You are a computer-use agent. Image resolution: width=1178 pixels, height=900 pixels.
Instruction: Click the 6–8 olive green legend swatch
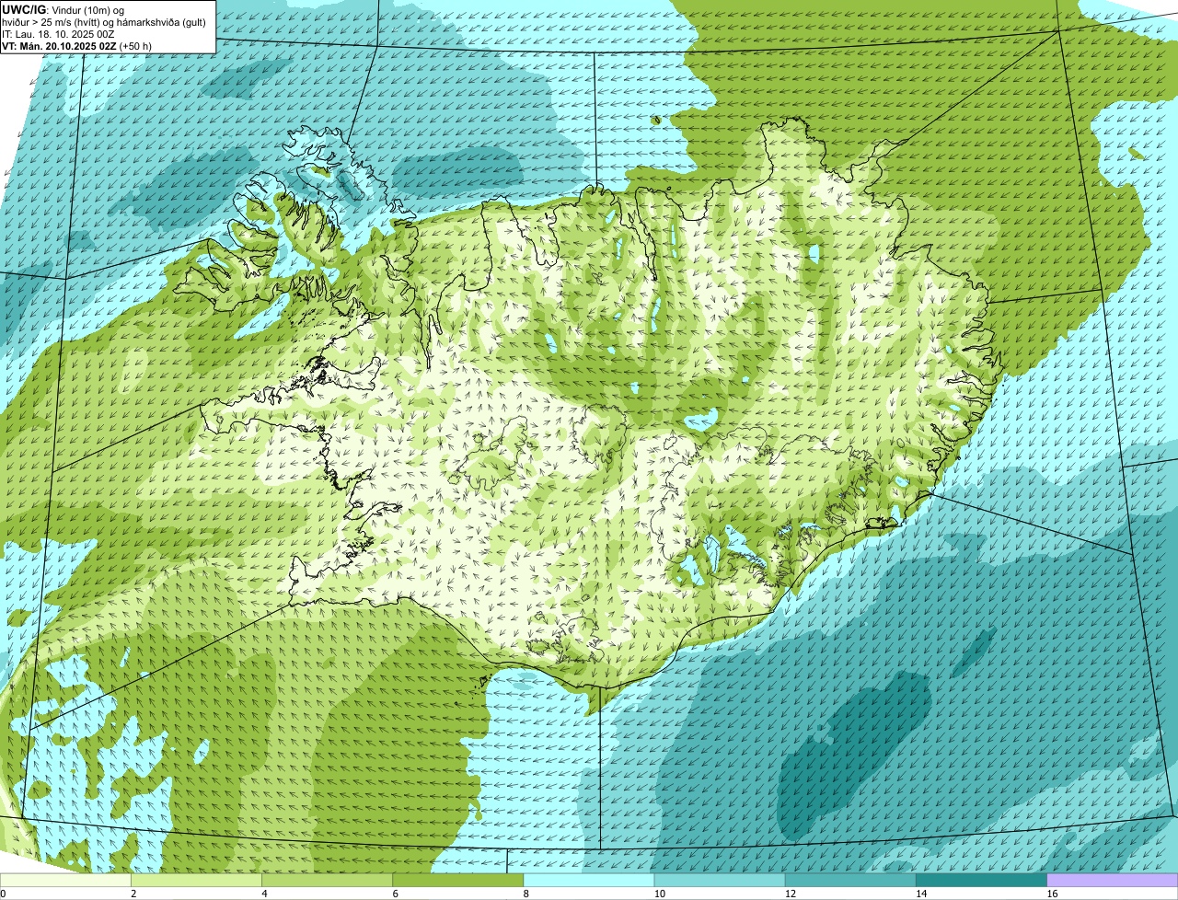pos(458,881)
